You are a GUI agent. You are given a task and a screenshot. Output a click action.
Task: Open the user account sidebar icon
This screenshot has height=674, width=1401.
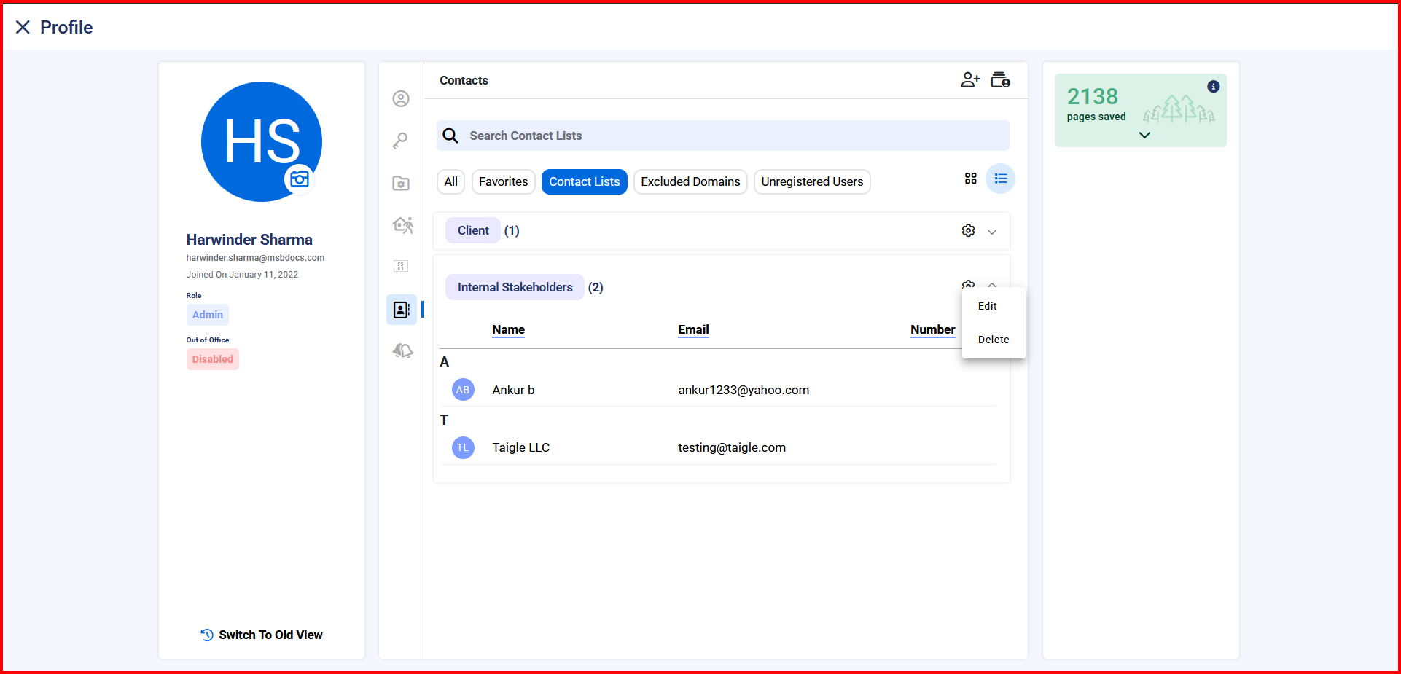tap(401, 99)
